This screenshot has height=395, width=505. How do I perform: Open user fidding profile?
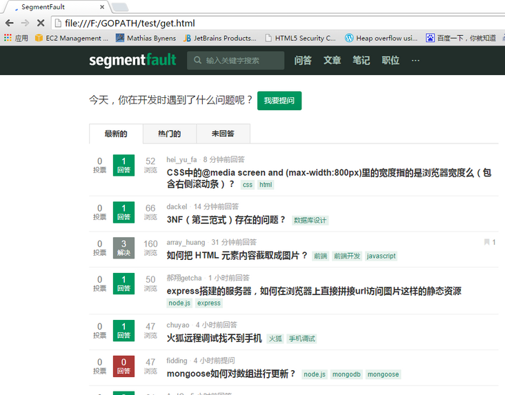tap(177, 361)
